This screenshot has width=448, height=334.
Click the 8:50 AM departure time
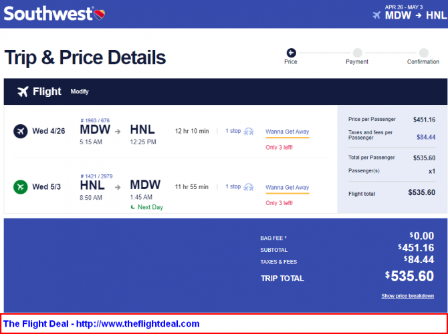[91, 198]
